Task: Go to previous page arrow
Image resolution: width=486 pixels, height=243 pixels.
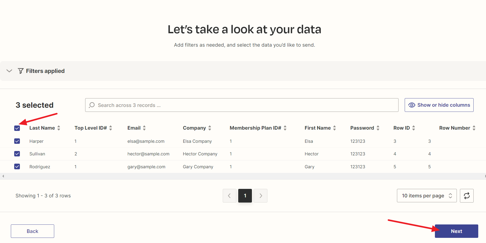Action: click(x=229, y=196)
